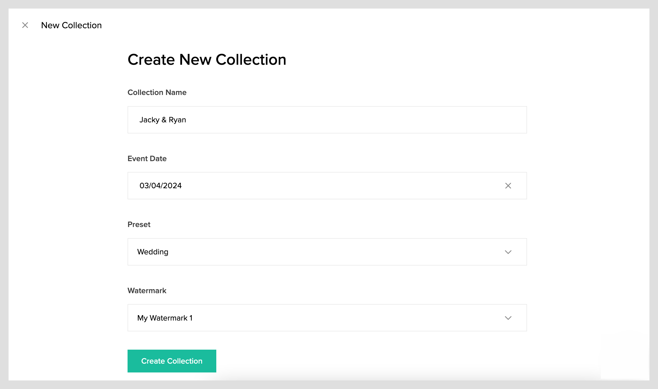Edit the name Jacky & Ryan
The width and height of the screenshot is (658, 389).
click(x=163, y=120)
